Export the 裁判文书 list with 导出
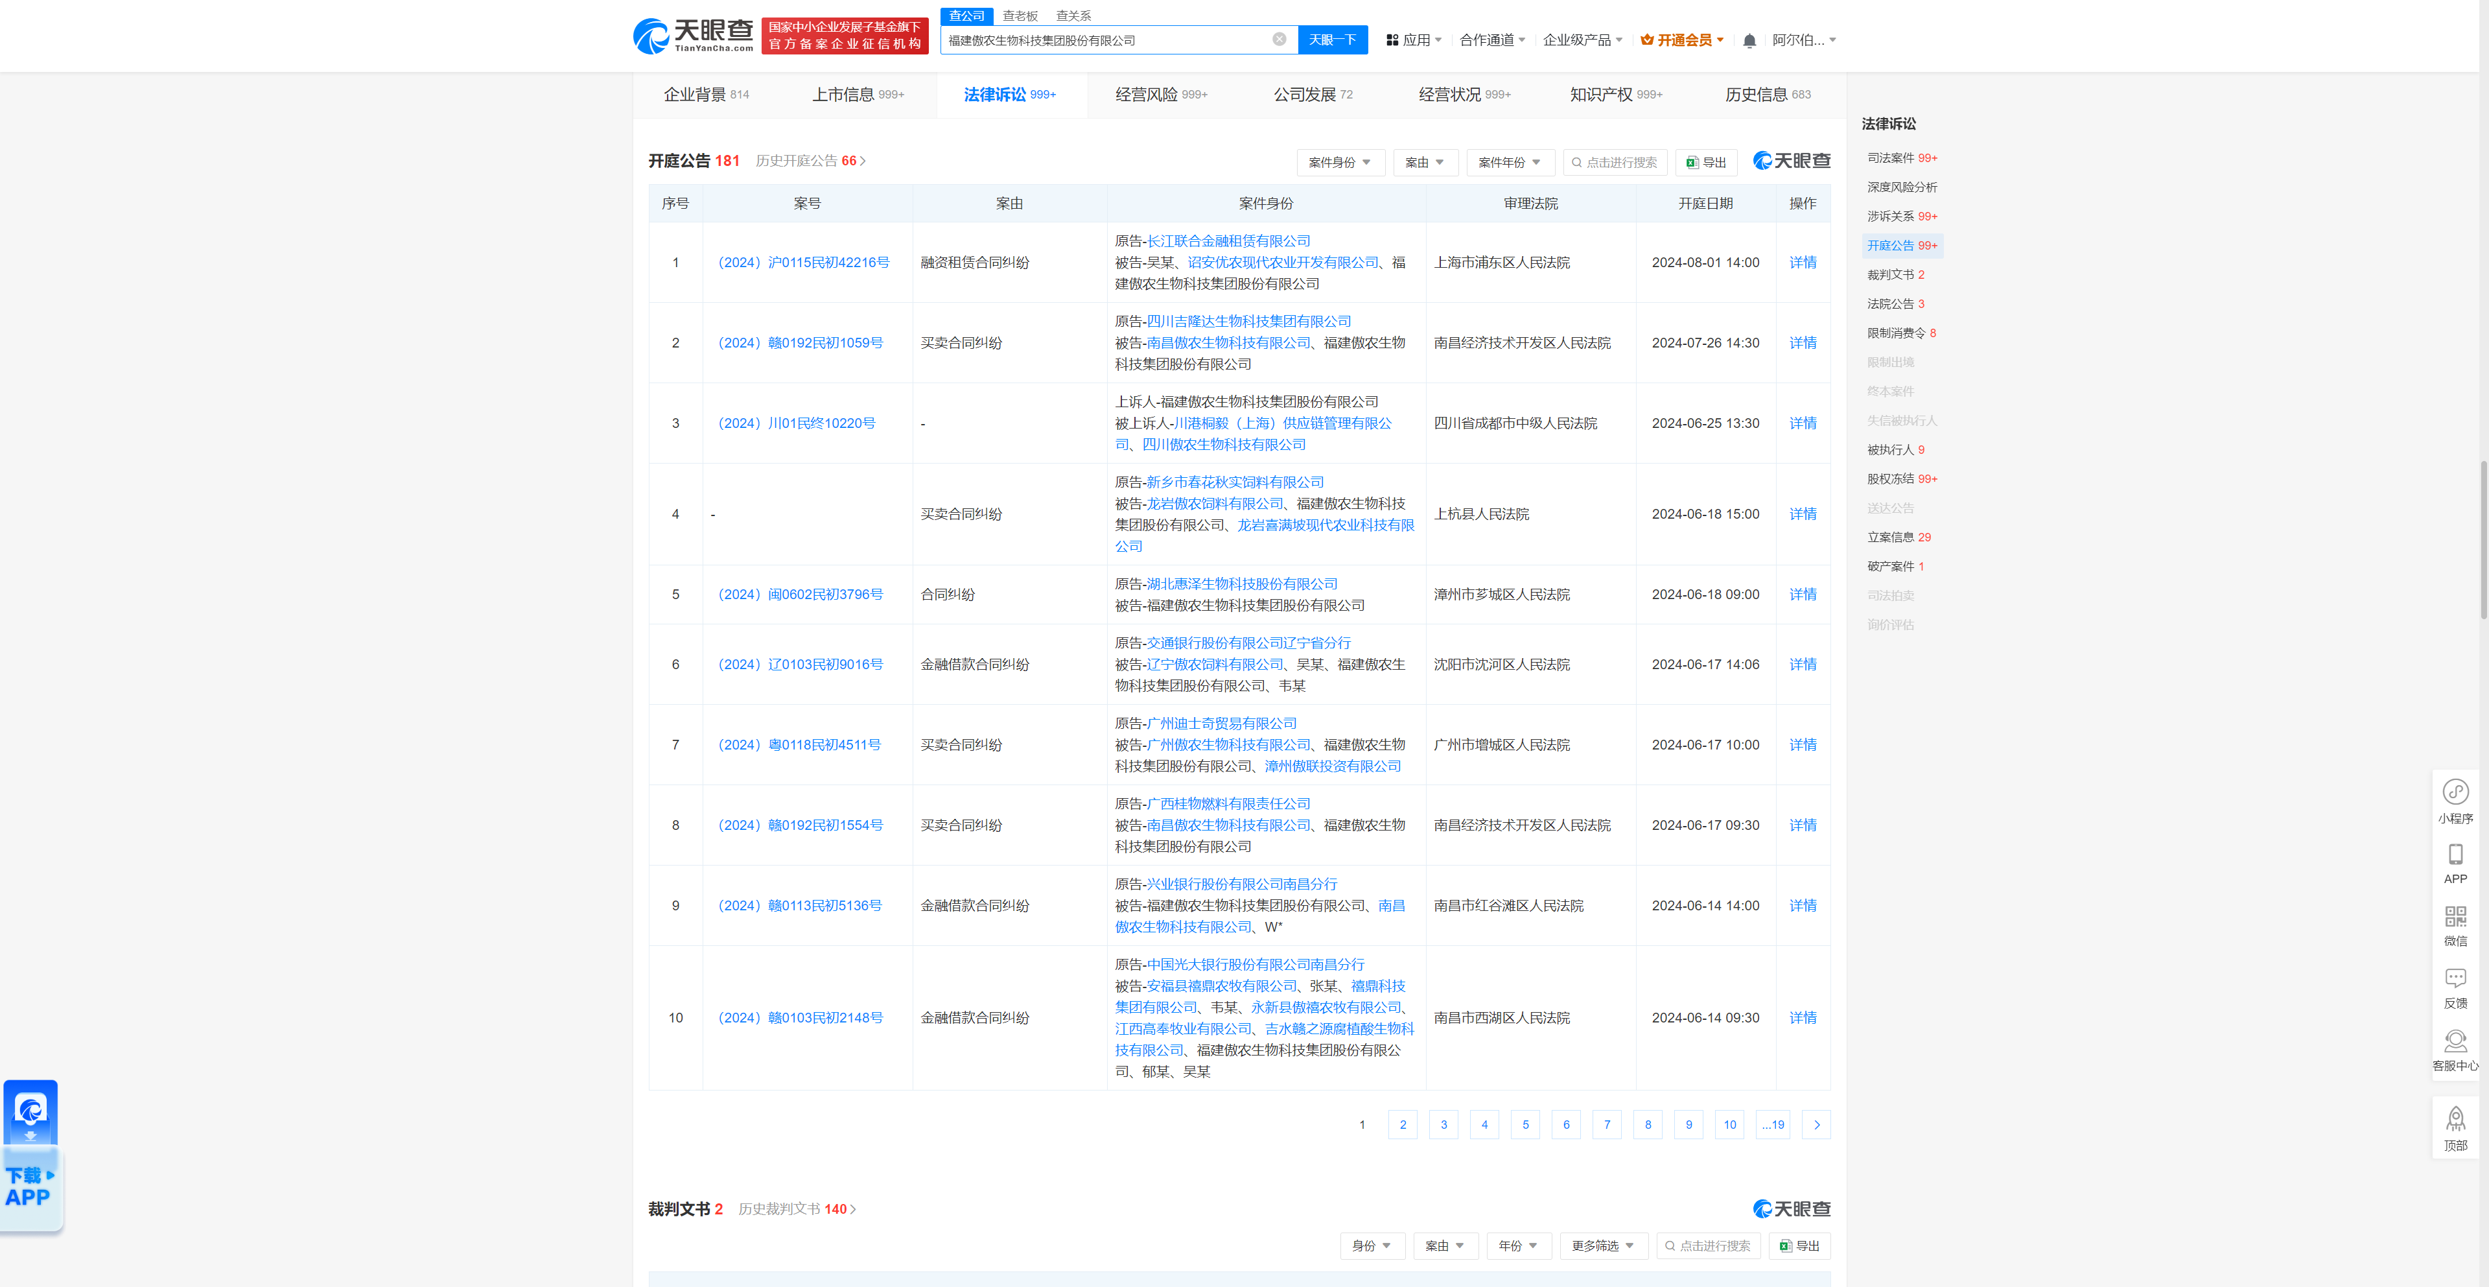The height and width of the screenshot is (1287, 2489). coord(1799,1246)
